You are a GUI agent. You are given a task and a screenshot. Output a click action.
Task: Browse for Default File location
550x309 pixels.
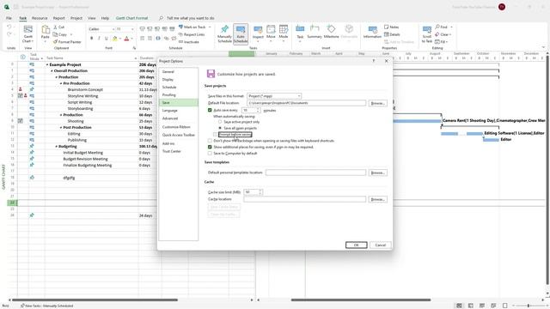pos(378,103)
